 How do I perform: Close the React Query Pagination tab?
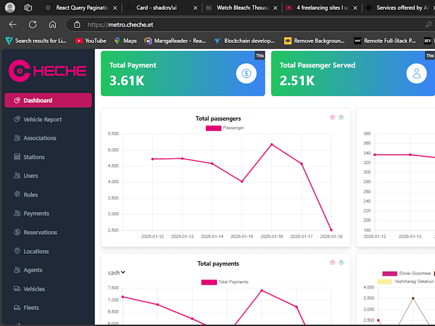[x=115, y=8]
